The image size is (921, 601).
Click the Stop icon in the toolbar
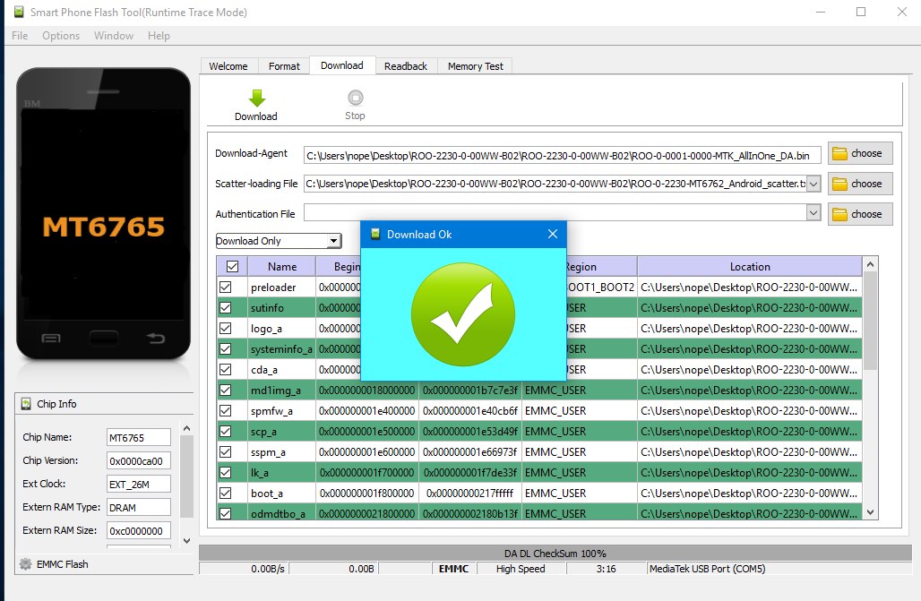pos(356,98)
